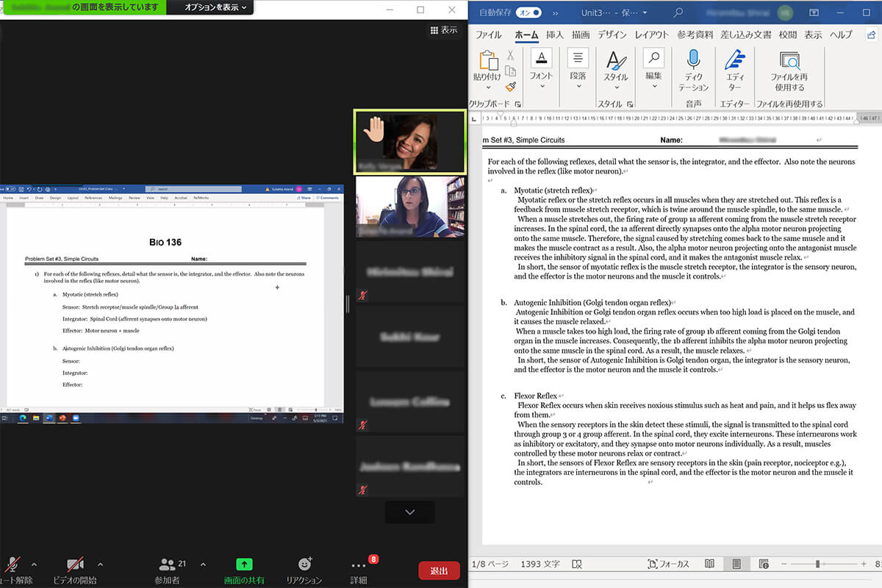Click the Zoom microphone unmute icon

click(x=12, y=564)
